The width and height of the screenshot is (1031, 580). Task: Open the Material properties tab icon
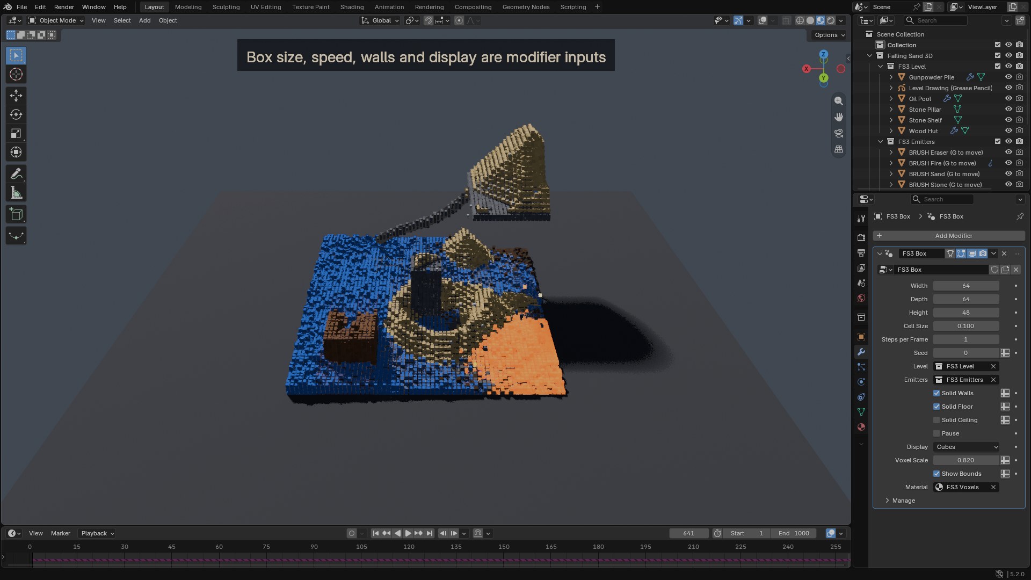coord(861,427)
